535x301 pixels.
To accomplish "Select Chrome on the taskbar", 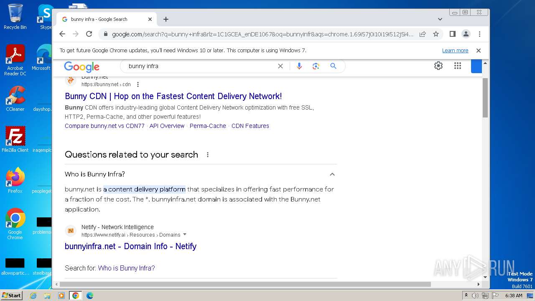I will click(76, 296).
